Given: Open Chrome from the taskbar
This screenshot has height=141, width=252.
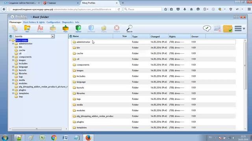Looking at the screenshot, I should click(x=54, y=137).
